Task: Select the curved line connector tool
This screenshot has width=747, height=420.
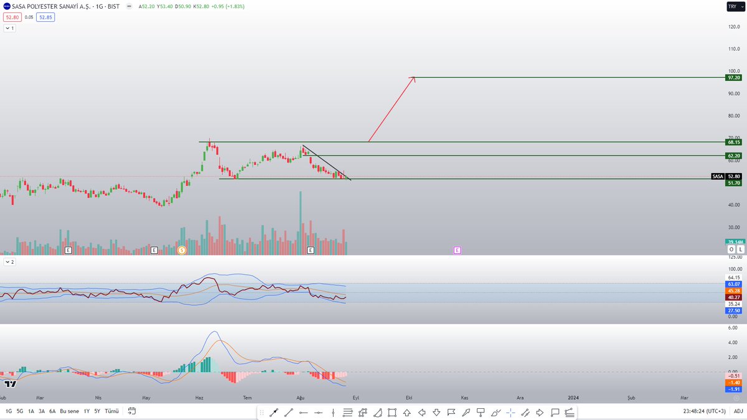Action: pyautogui.click(x=525, y=412)
